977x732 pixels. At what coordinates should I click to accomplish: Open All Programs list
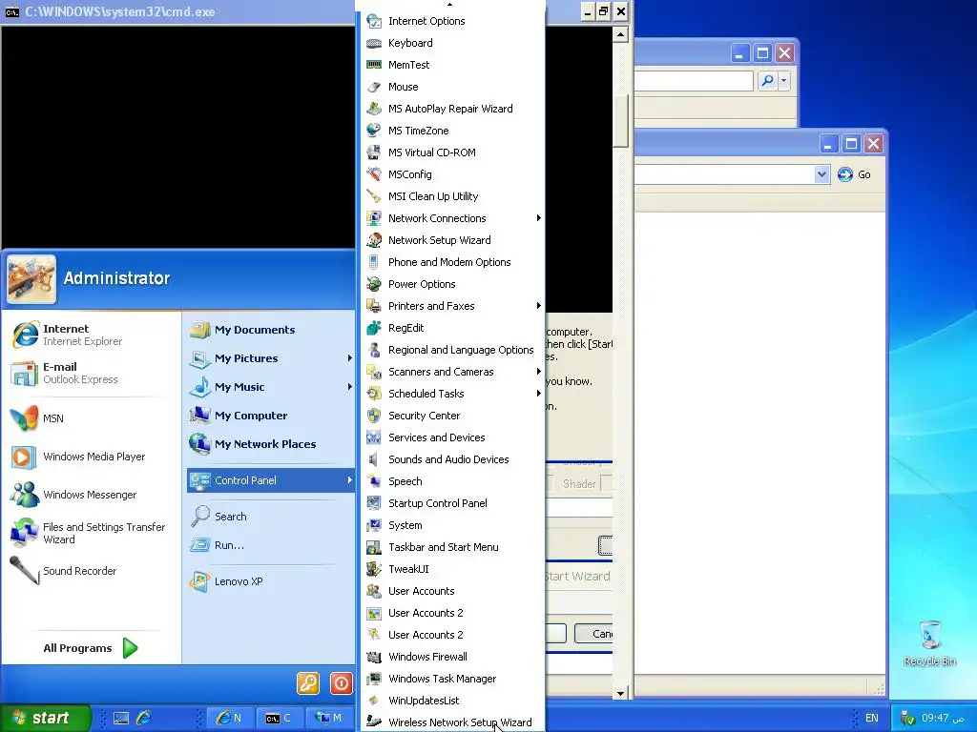coord(92,648)
